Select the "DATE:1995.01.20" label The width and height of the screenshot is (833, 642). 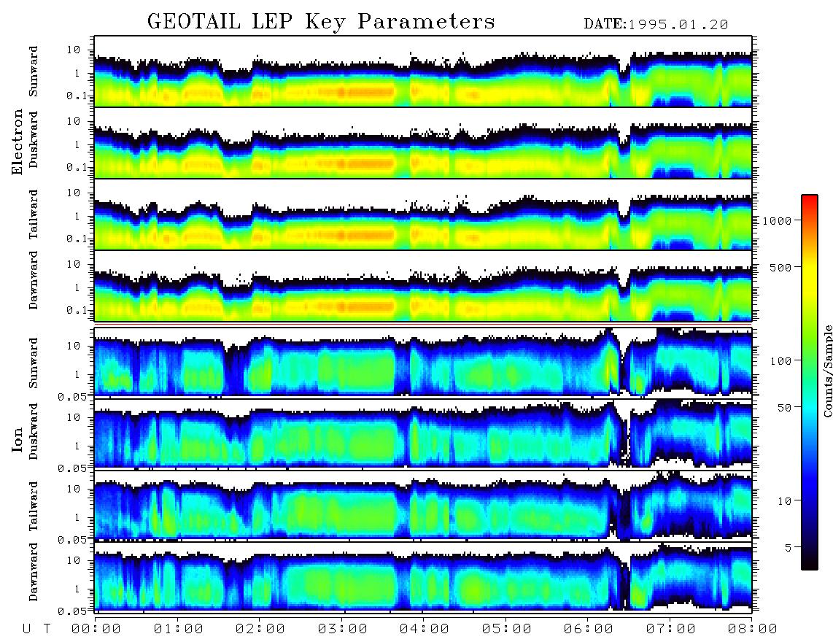656,25
